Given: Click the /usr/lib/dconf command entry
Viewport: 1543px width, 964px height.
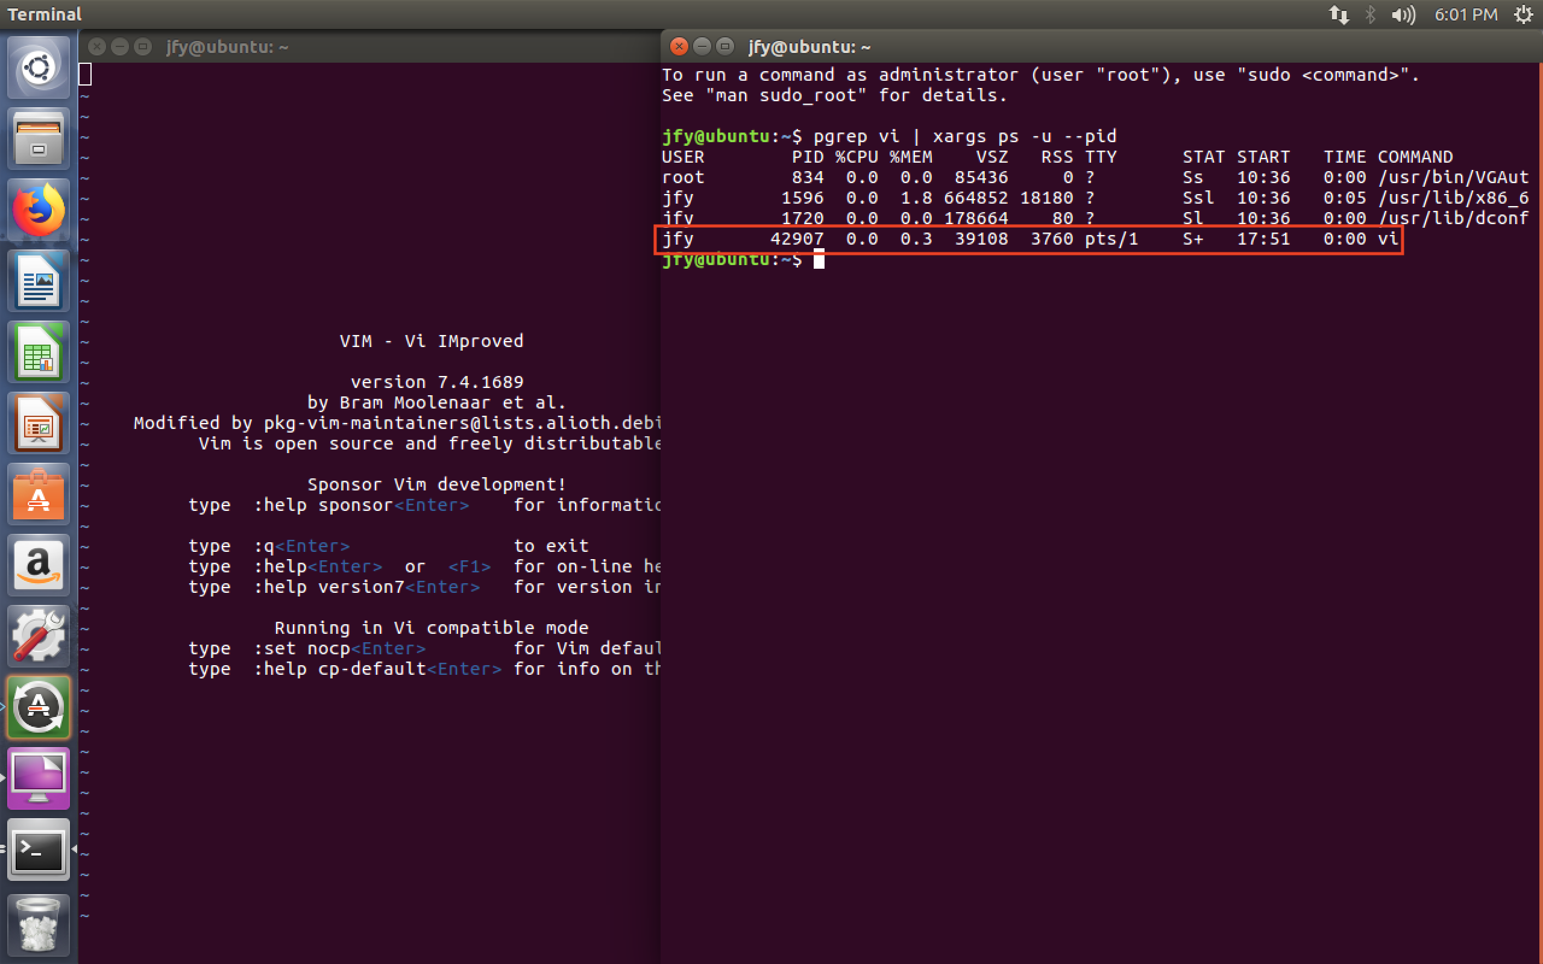Looking at the screenshot, I should point(1453,218).
